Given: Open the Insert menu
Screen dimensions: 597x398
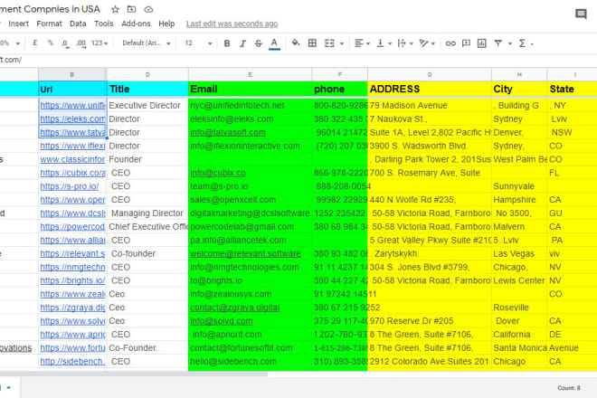Looking at the screenshot, I should click(x=18, y=24).
